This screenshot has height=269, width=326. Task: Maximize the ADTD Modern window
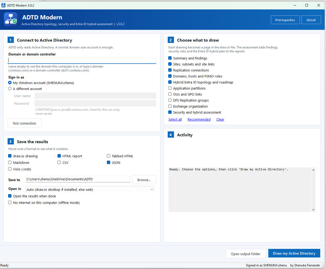(307, 5)
